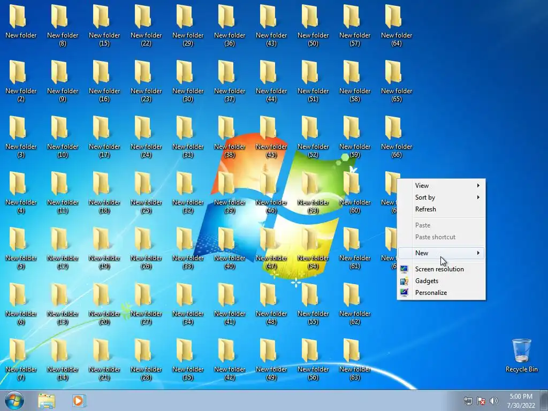This screenshot has height=411, width=548.
Task: Select New folder (21) icon
Action: tap(101, 350)
